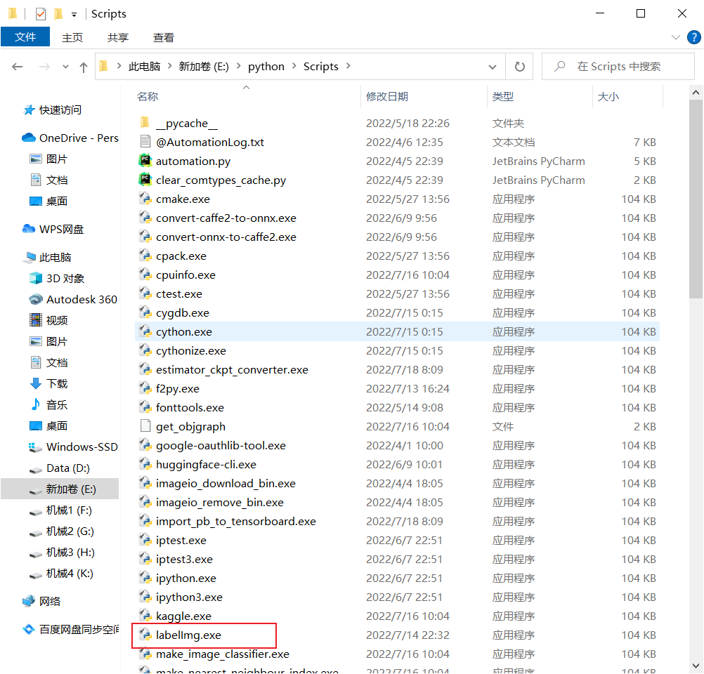Viewport: 704px width, 674px height.
Task: Open the Quick Access Toolbar customize dropdown
Action: [x=74, y=15]
